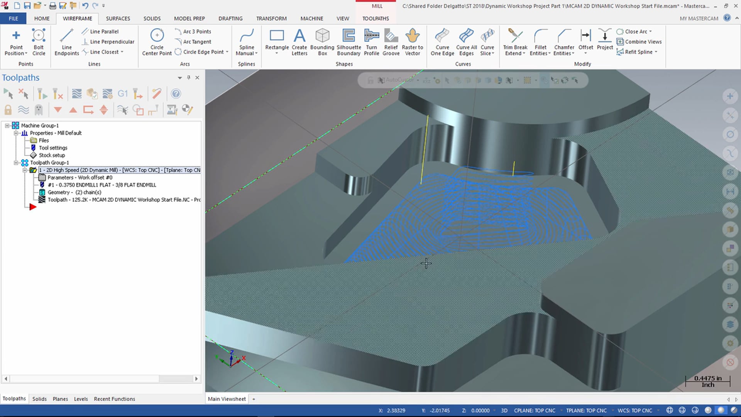Image resolution: width=741 pixels, height=417 pixels.
Task: Expand the Machine Group-1 tree node
Action: [x=8, y=125]
